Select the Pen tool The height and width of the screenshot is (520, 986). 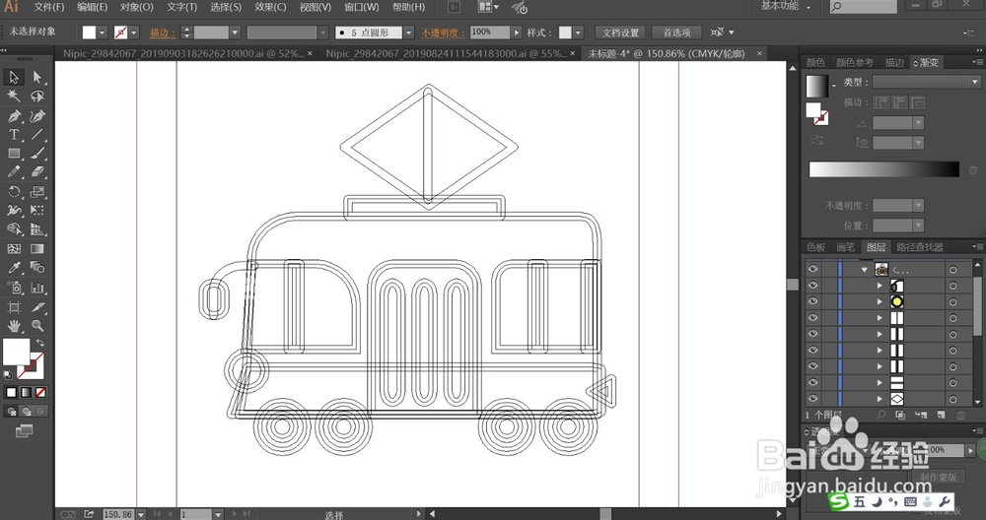pos(14,115)
